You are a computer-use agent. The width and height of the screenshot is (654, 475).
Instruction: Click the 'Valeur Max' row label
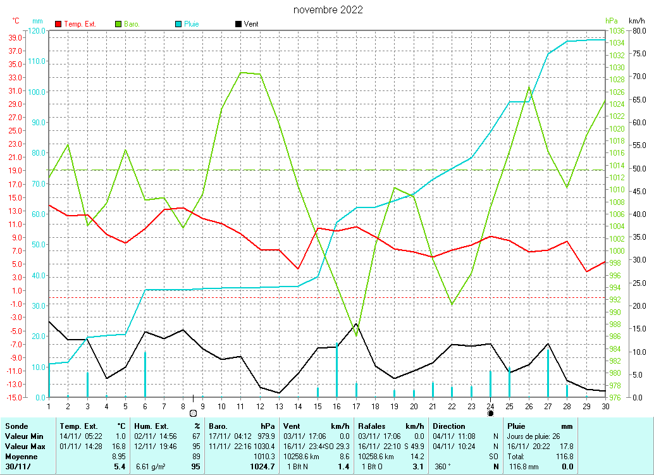coord(25,447)
